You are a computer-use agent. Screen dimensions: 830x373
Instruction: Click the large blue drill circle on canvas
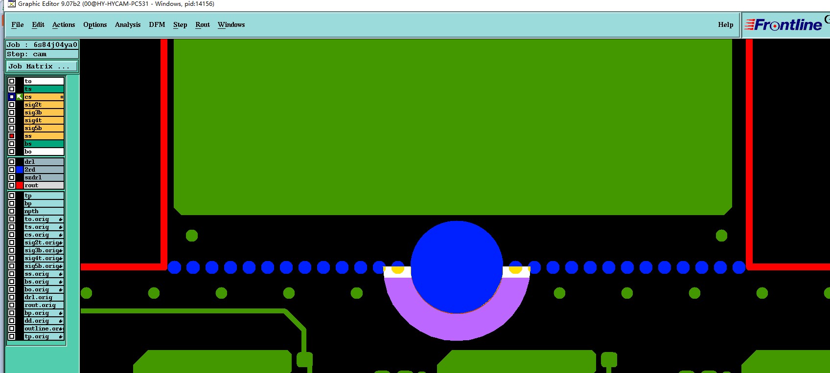click(x=457, y=267)
